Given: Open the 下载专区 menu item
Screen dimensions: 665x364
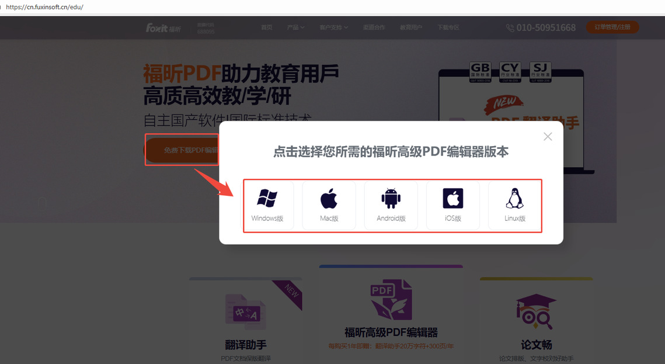Looking at the screenshot, I should click(448, 27).
